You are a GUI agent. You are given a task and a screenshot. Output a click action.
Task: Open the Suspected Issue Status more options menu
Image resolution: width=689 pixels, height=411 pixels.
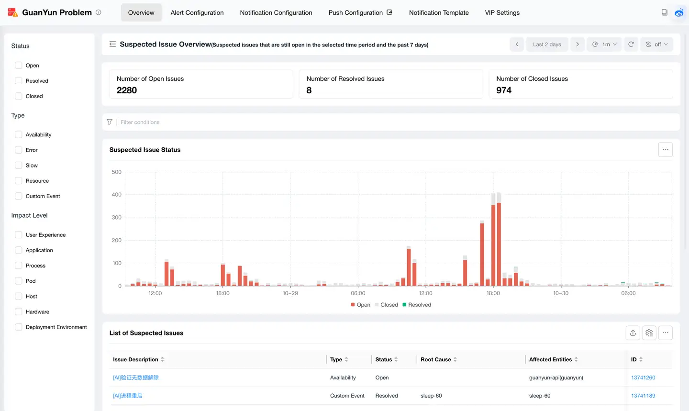click(x=666, y=150)
